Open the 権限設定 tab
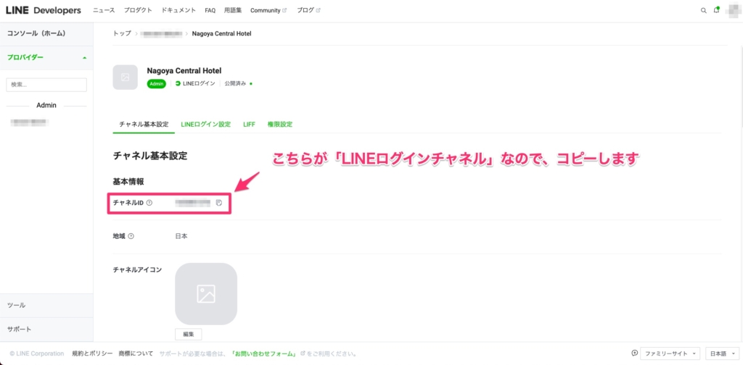Viewport: 743px width, 365px height. click(x=279, y=125)
